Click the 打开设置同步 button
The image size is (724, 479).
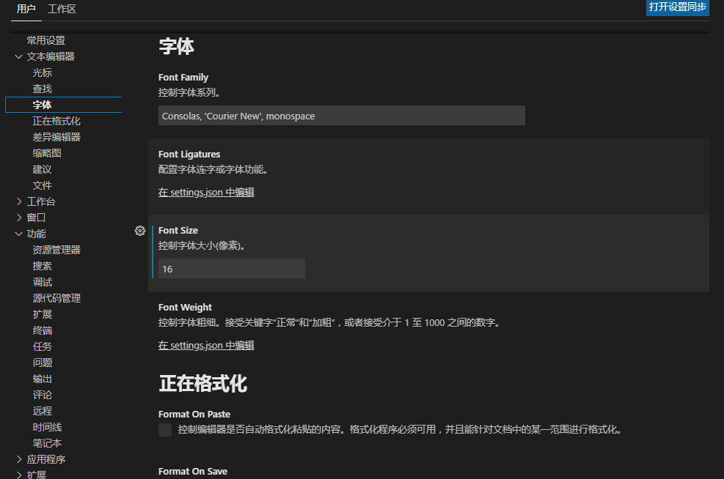(677, 7)
